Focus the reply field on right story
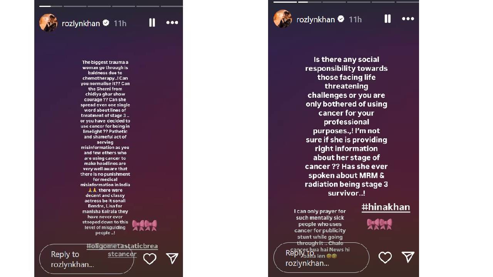 click(321, 257)
